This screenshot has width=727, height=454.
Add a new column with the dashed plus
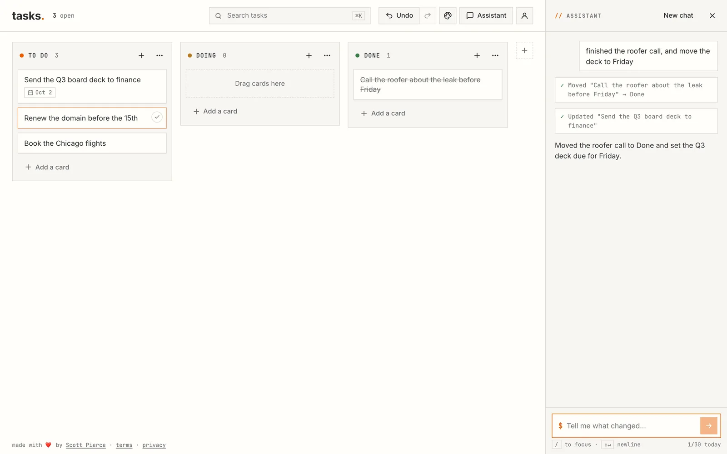pyautogui.click(x=524, y=50)
